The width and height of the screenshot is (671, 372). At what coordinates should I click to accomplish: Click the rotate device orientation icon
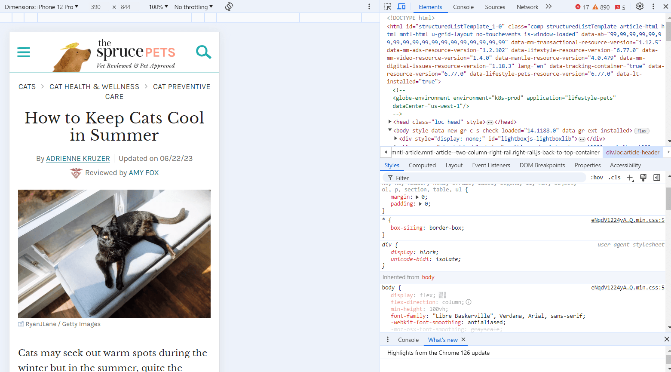point(229,6)
